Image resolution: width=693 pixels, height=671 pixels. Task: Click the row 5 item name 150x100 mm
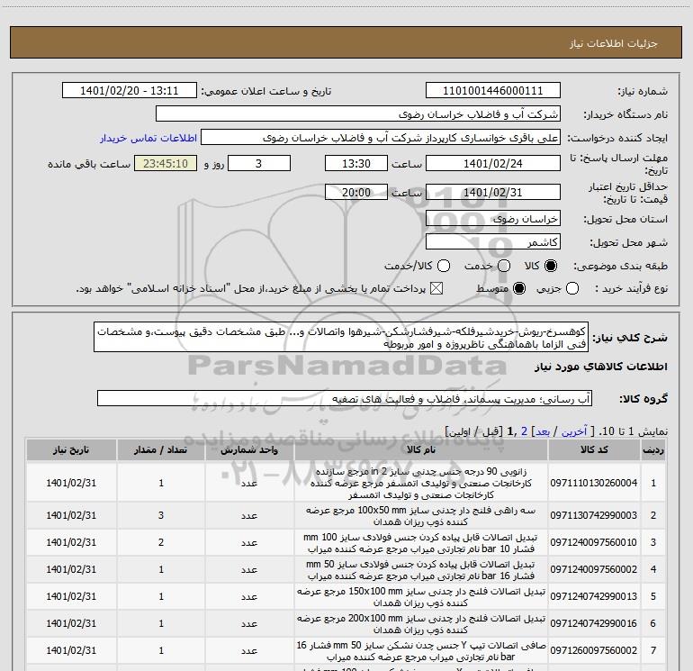point(421,596)
